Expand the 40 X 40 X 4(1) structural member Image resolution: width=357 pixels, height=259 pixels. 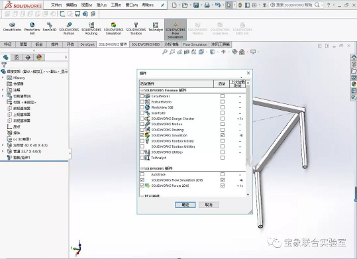click(3, 145)
